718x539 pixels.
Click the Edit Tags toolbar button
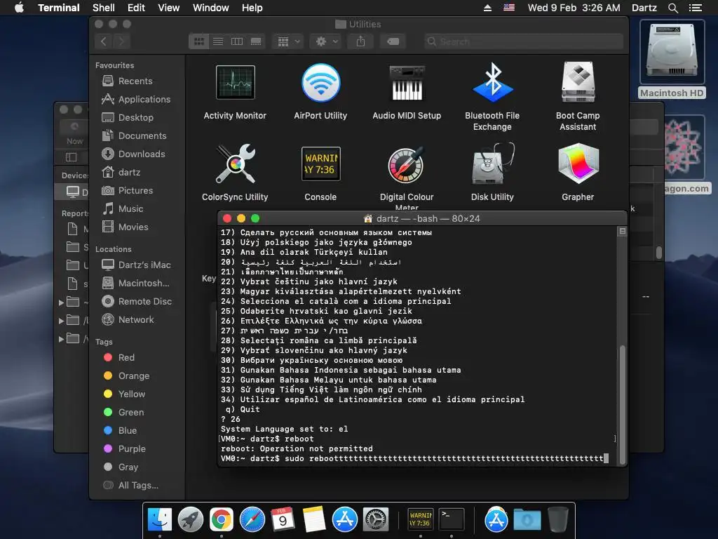point(393,41)
